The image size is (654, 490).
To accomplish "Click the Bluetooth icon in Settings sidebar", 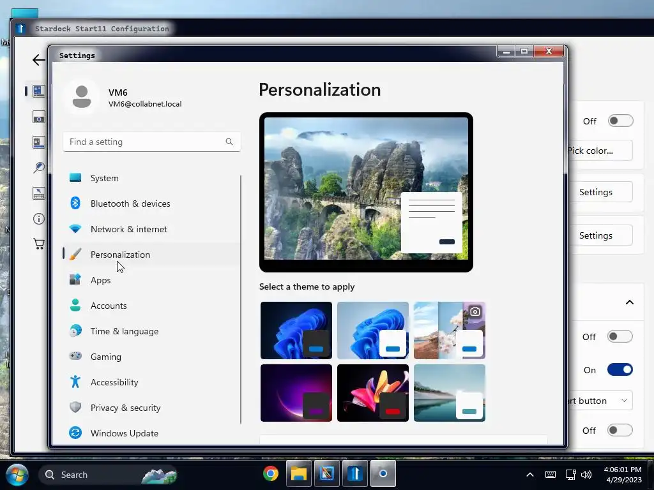I will [x=75, y=204].
